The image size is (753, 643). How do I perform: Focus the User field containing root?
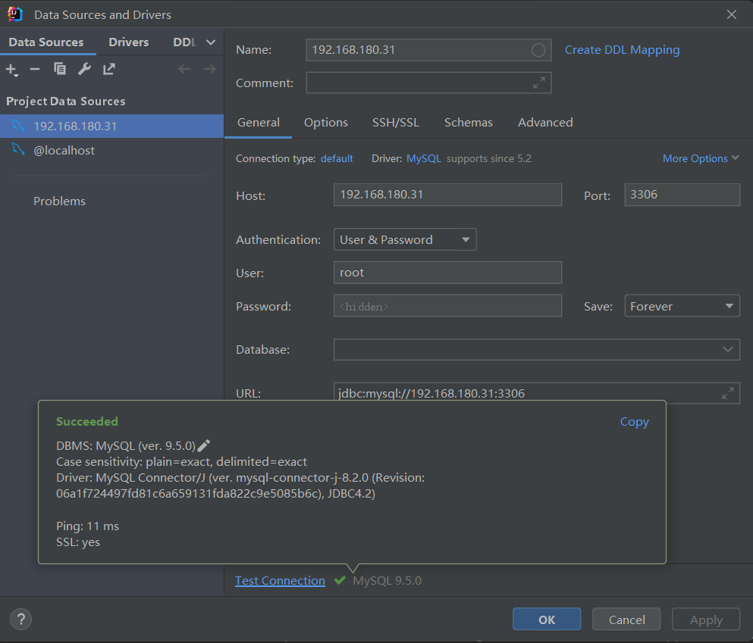[x=447, y=273]
